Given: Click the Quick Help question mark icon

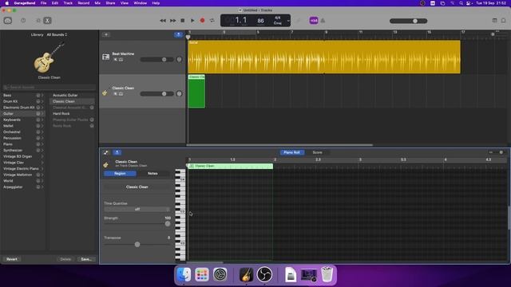Looking at the screenshot, I should point(23,21).
